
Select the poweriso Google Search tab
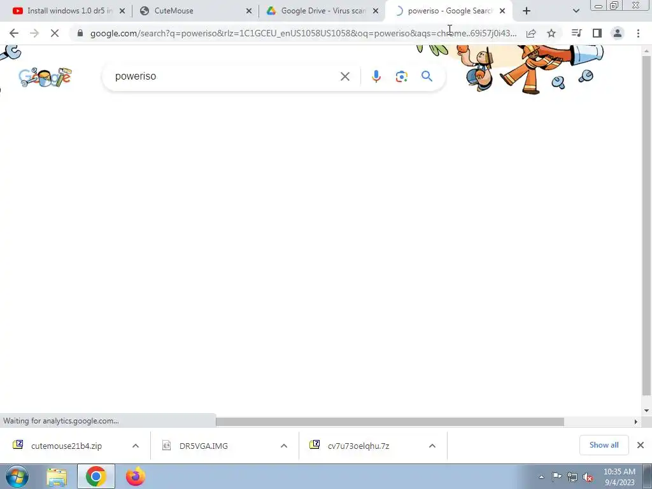(x=450, y=11)
